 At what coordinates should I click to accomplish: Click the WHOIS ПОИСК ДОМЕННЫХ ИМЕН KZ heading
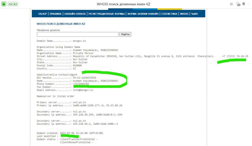tap(61, 24)
